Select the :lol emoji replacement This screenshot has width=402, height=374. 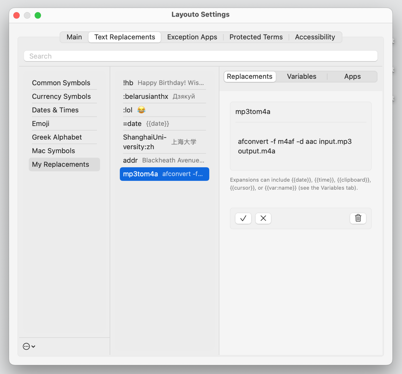tap(164, 110)
